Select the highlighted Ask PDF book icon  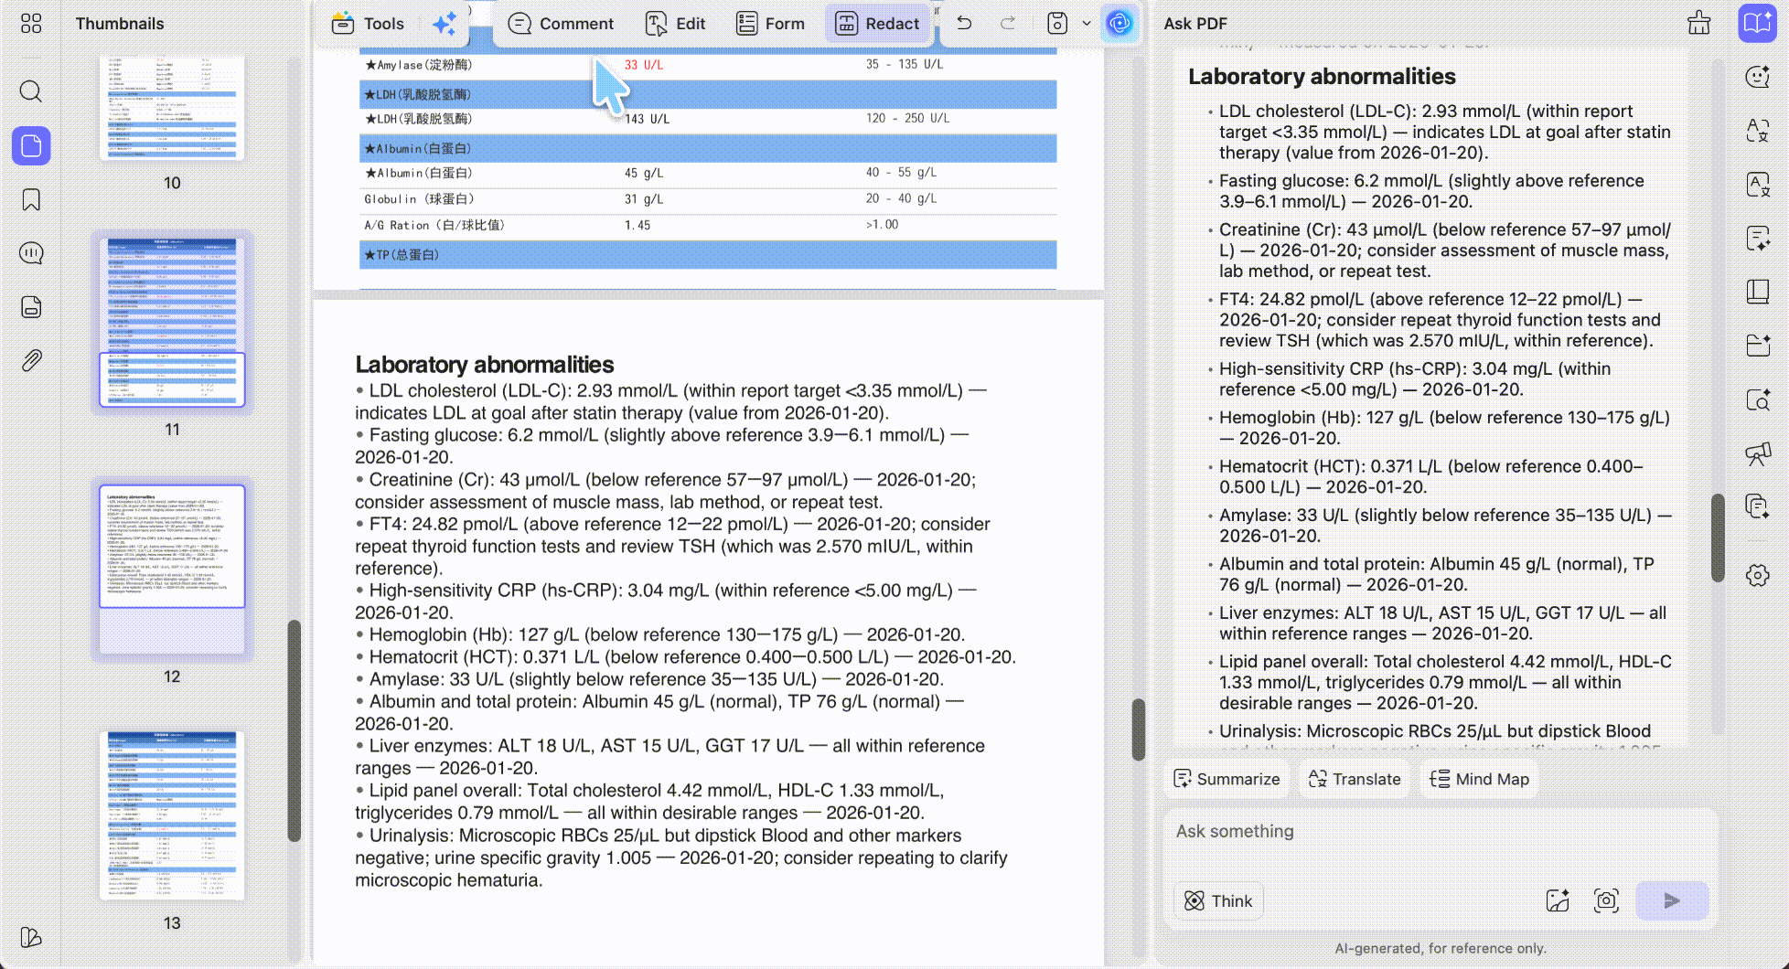coord(1757,24)
